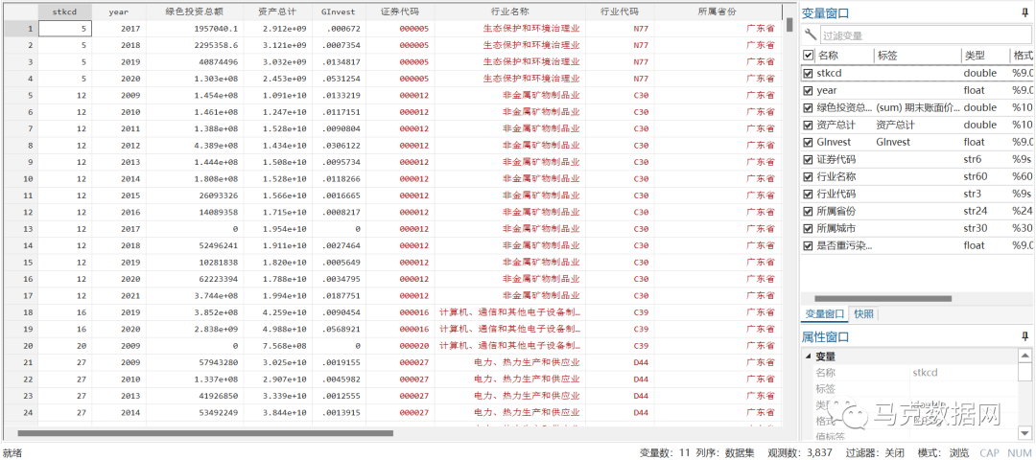The image size is (1036, 460).
Task: Click the 名称 stkcd row in the properties window
Action: [909, 372]
